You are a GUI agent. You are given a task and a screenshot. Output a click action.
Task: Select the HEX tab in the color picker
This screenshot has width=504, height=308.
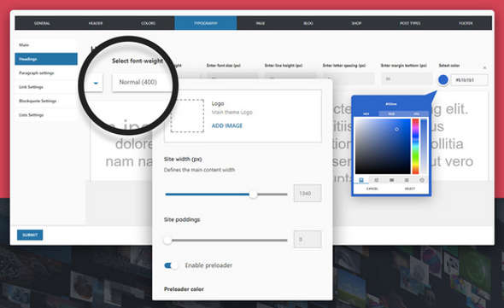click(x=366, y=113)
